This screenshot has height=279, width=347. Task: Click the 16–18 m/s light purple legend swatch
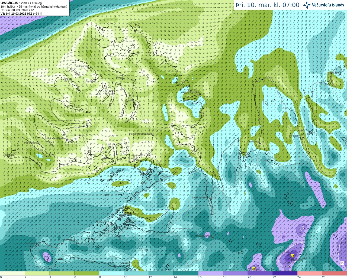tap(211, 273)
